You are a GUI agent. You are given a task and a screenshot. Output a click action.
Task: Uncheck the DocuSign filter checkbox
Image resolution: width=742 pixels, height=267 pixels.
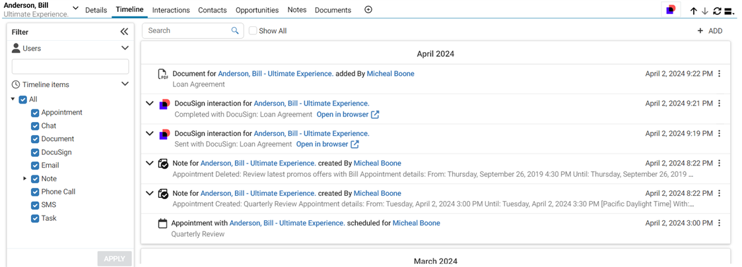coord(35,153)
